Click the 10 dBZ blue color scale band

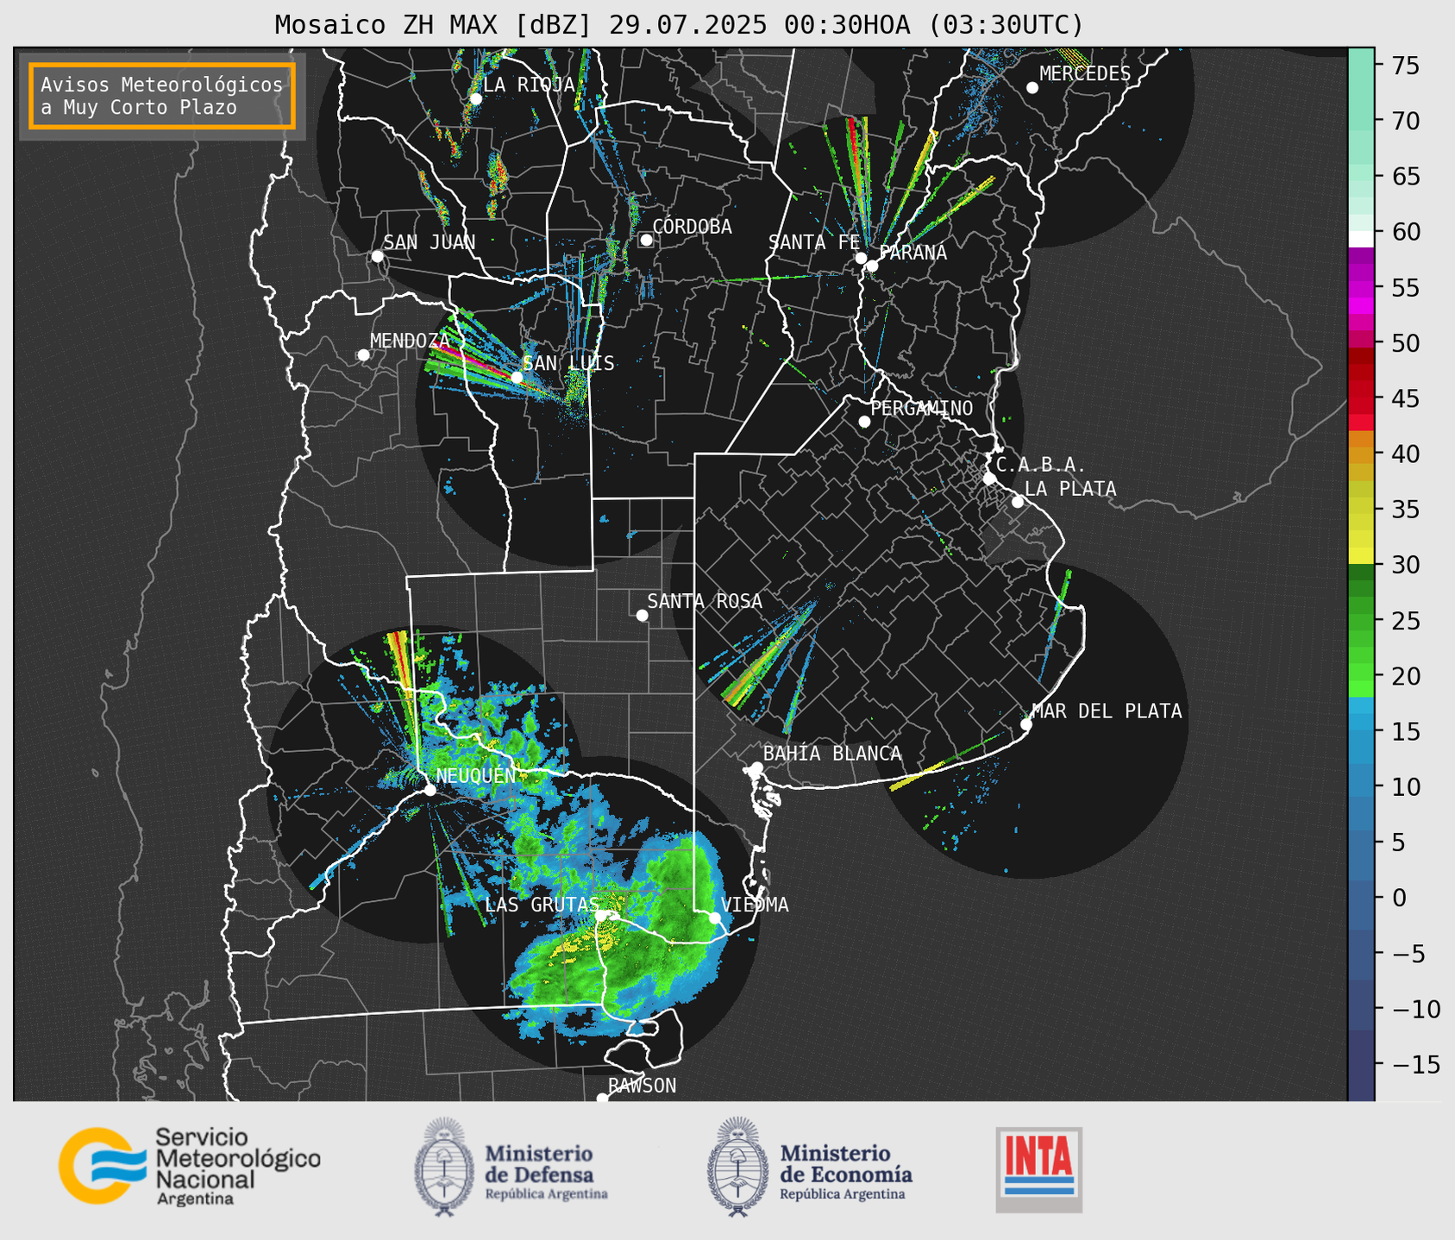tap(1361, 786)
